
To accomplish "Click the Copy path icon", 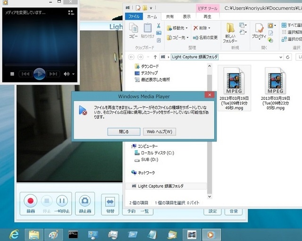I will tap(159, 33).
